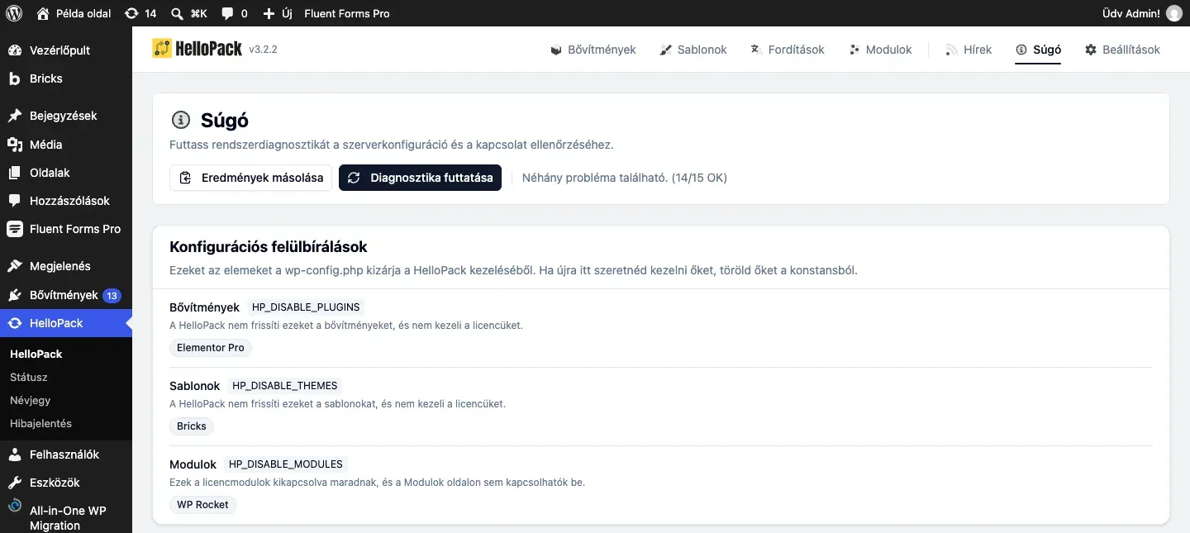Click the Fluent Forms Pro sidebar icon
The width and height of the screenshot is (1190, 533).
point(15,229)
